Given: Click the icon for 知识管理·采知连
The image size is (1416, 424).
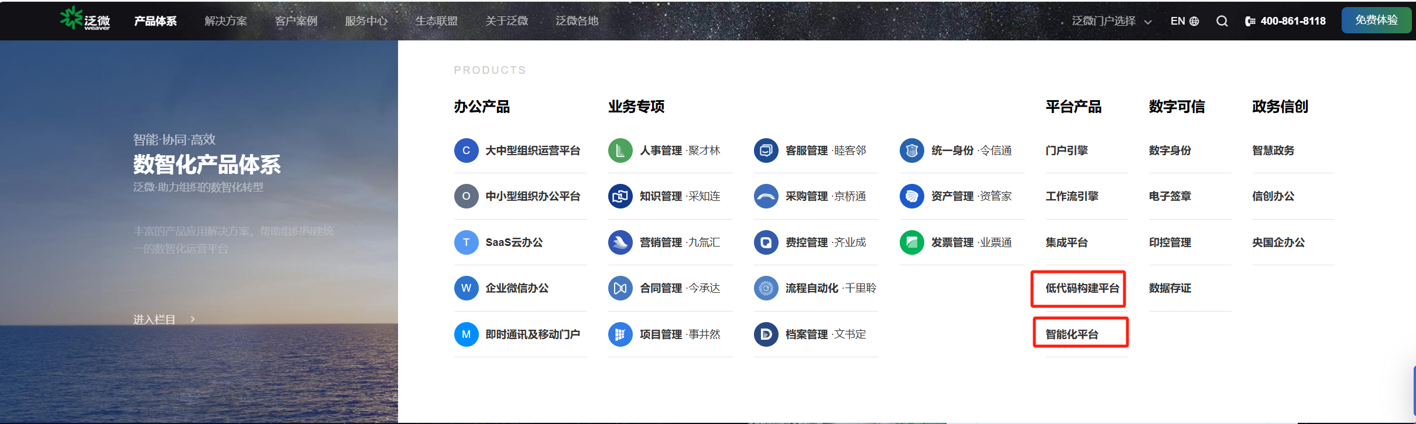Looking at the screenshot, I should click(620, 196).
